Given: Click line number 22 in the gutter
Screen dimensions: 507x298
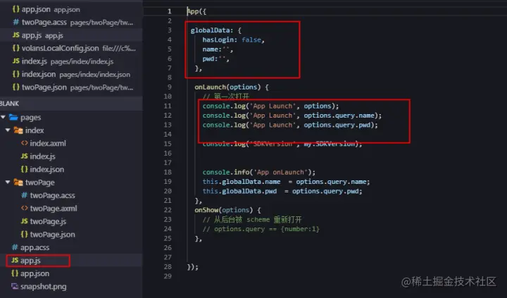Looking at the screenshot, I should [168, 210].
